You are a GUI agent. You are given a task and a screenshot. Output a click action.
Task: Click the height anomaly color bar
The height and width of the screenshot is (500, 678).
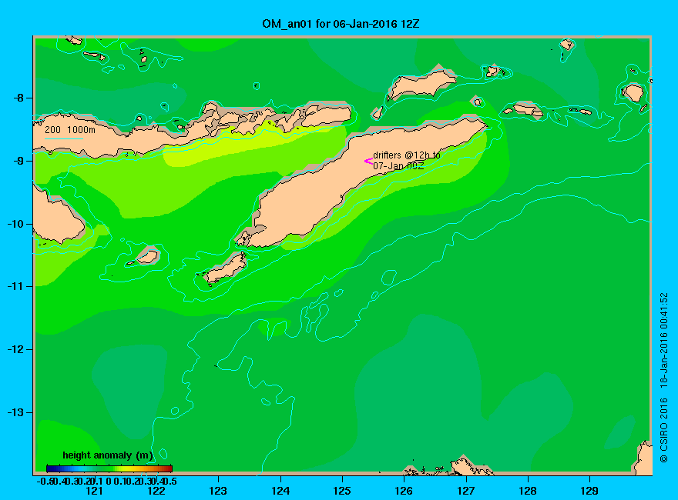[x=109, y=468]
